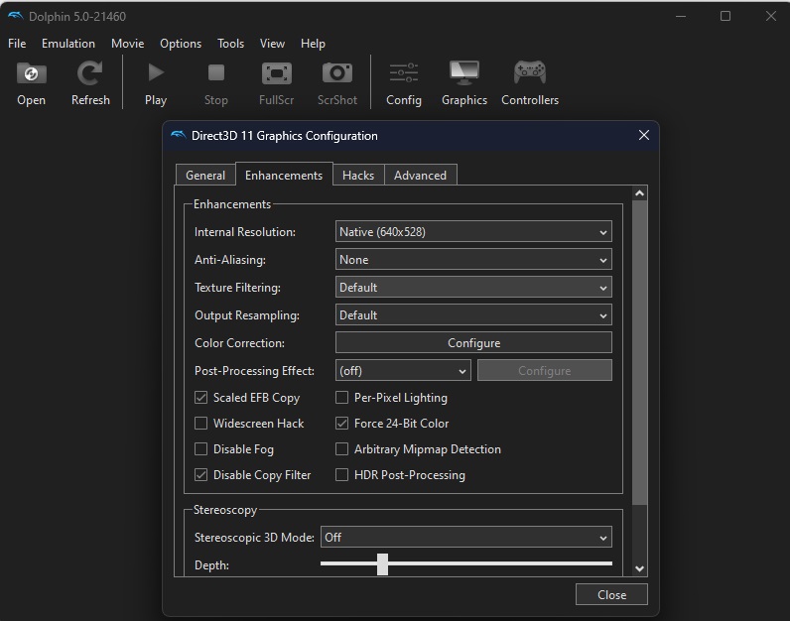Minimize the Dolphin main window
Screen dimensions: 790x621
pyautogui.click(x=681, y=16)
